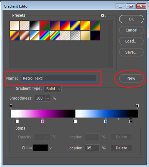Image resolution: width=149 pixels, height=167 pixels.
Task: Click in the Name text field
Action: [x=59, y=78]
